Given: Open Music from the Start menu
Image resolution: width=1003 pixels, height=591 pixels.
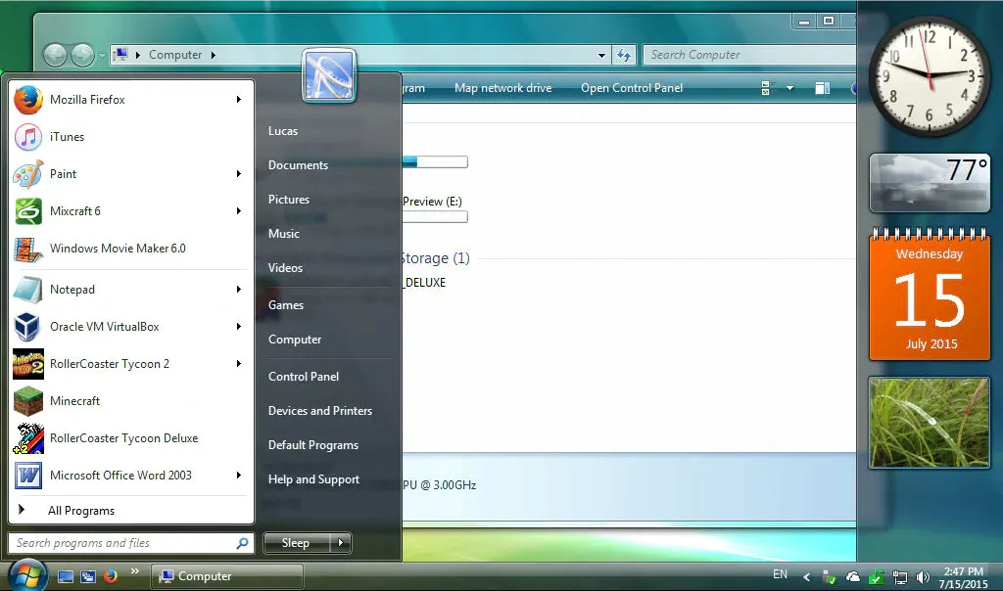Looking at the screenshot, I should coord(283,233).
